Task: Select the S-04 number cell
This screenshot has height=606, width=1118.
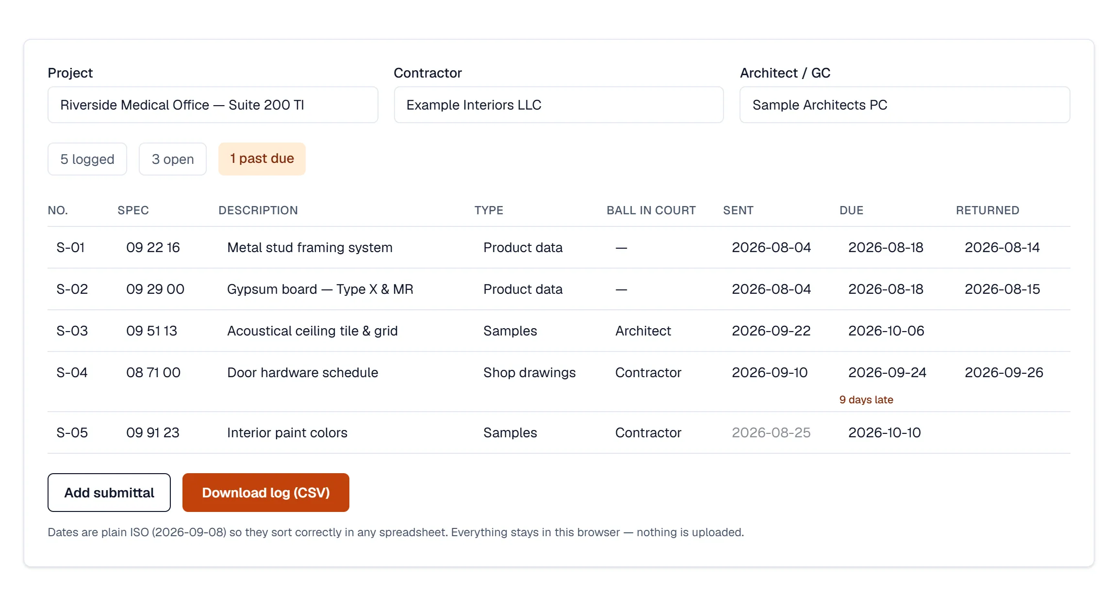Action: (72, 372)
